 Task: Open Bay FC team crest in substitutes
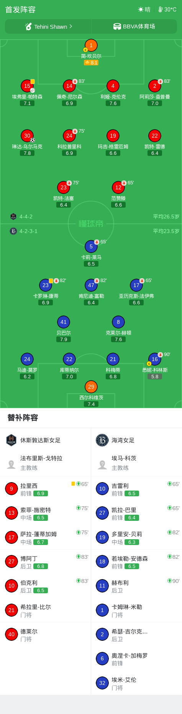pyautogui.click(x=102, y=440)
